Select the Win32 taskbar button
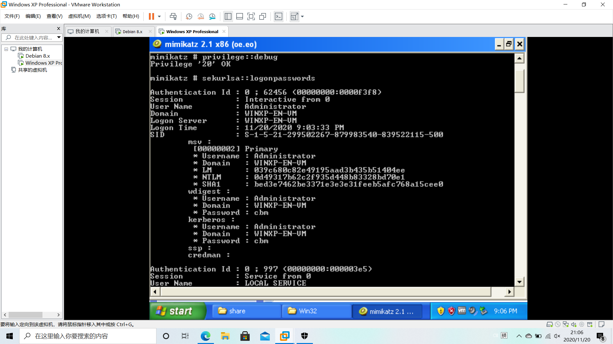The image size is (613, 344). click(x=316, y=311)
